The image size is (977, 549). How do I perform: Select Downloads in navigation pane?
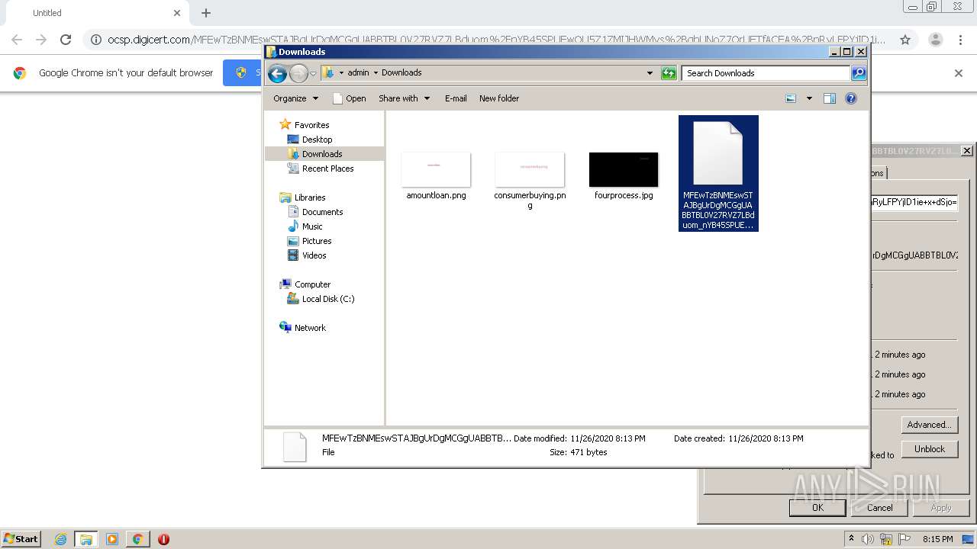coord(321,154)
